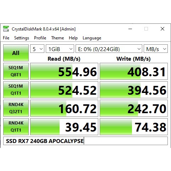Run the RND4K Q32T1 test
This screenshot has height=171, width=171.
pos(16,108)
